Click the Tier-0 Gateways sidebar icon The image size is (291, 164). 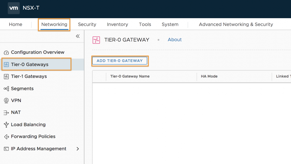(6, 64)
